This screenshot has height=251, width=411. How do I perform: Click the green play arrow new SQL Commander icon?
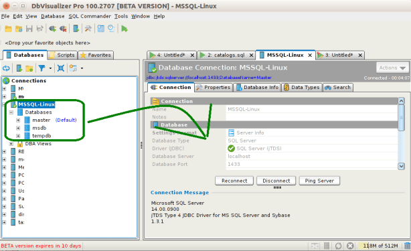tap(125, 29)
